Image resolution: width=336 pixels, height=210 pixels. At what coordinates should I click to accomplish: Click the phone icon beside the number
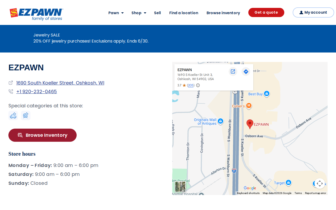point(11,91)
